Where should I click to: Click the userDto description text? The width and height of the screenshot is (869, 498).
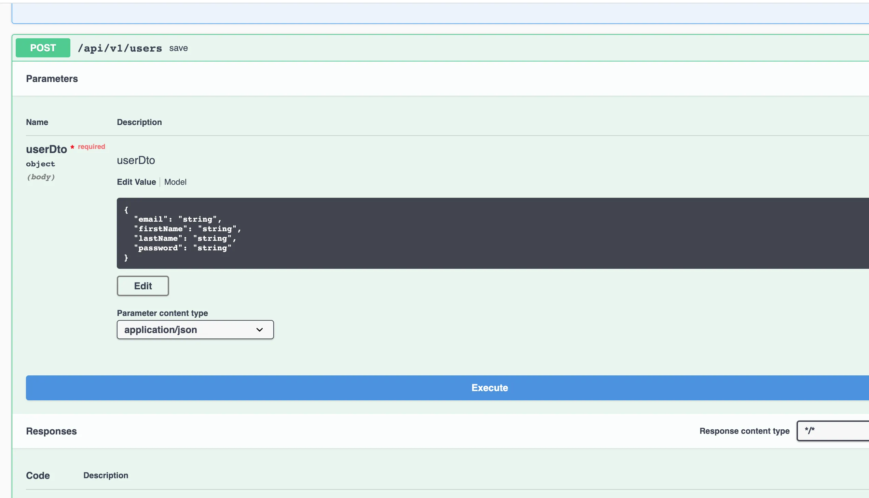pyautogui.click(x=136, y=161)
